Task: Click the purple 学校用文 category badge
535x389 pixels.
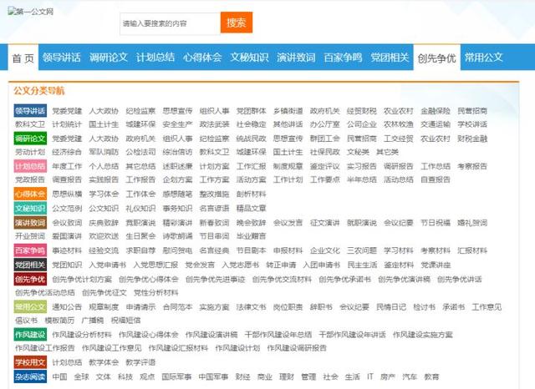Action: click(x=30, y=362)
